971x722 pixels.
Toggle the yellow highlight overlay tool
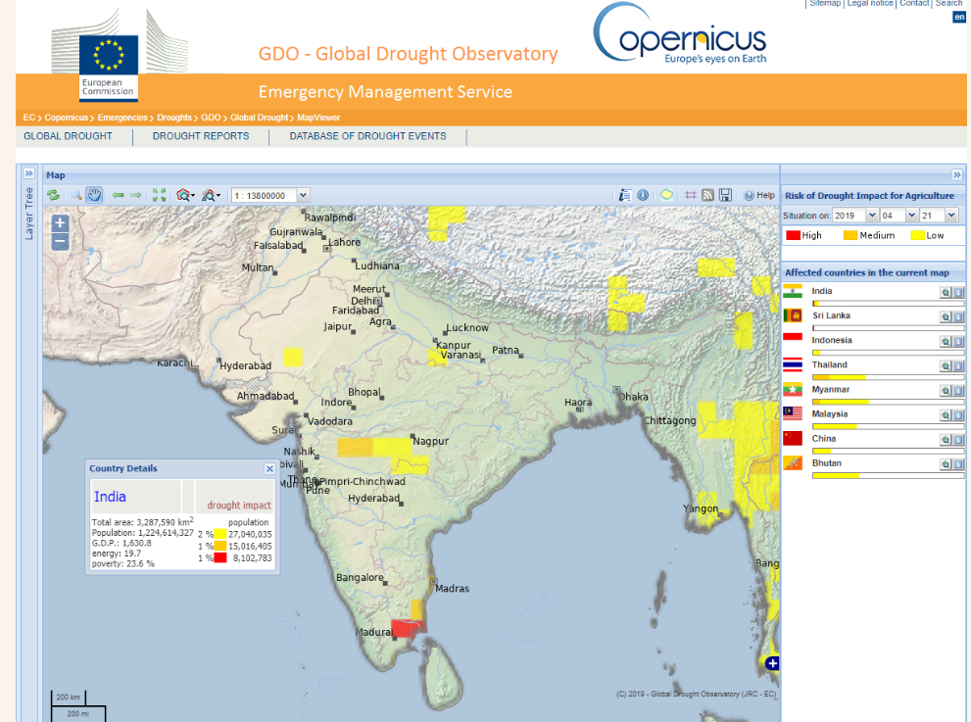[x=666, y=194]
